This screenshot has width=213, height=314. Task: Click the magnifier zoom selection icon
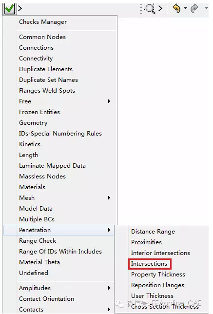(x=150, y=8)
